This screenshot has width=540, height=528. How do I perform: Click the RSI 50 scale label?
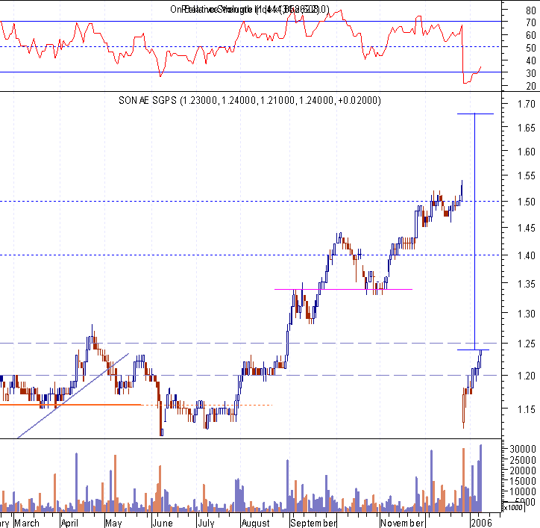pyautogui.click(x=531, y=48)
